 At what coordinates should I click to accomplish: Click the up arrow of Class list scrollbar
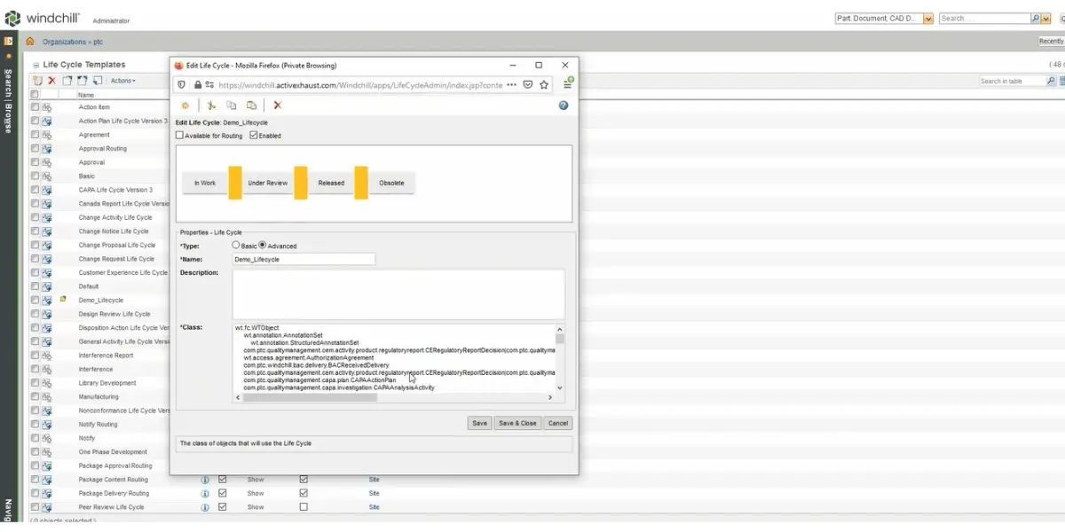coord(559,329)
